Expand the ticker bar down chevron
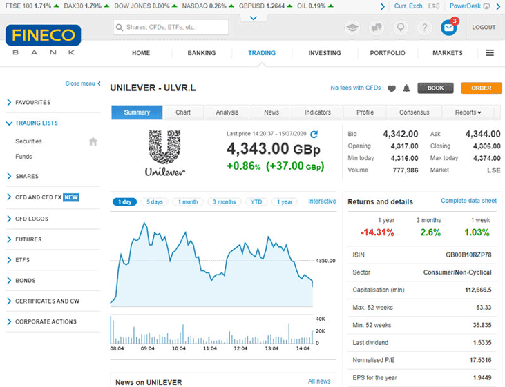 coord(254,18)
